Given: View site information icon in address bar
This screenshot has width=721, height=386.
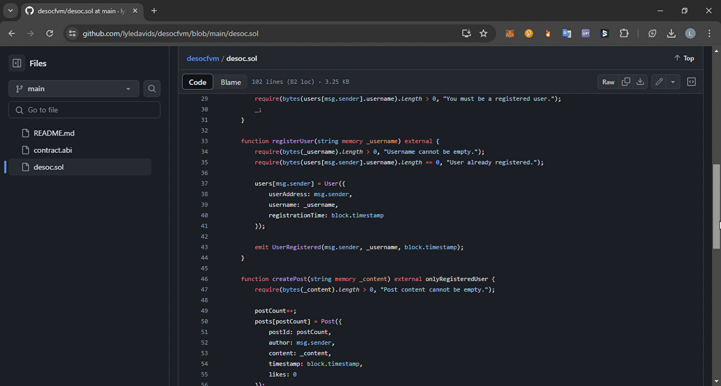Looking at the screenshot, I should click(x=72, y=34).
